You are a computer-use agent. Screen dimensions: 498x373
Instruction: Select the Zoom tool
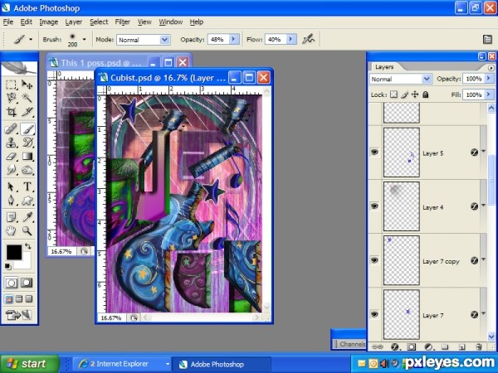[x=27, y=230]
